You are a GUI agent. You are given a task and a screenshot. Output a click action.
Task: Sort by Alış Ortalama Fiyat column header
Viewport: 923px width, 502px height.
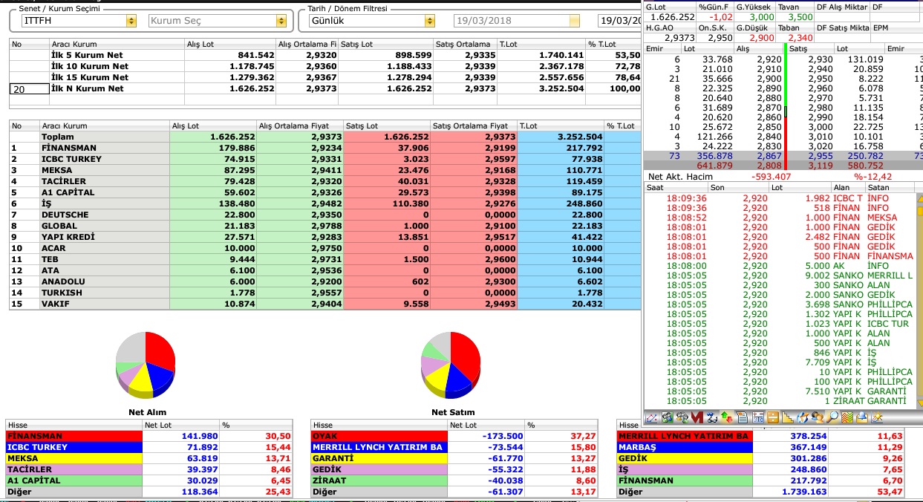point(300,126)
